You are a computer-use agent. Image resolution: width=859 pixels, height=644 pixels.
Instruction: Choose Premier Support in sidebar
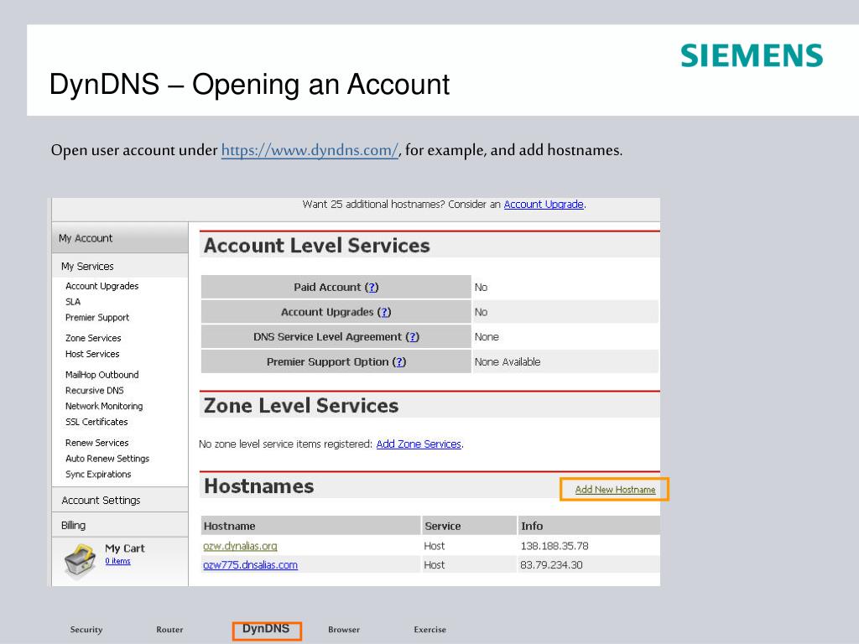[x=97, y=318]
